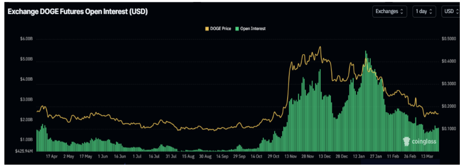Click the 26 Feb date label
This screenshot has width=462, height=167.
[410, 156]
